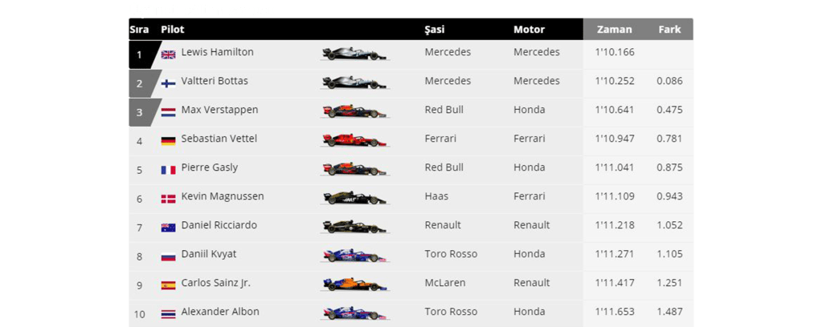This screenshot has height=327, width=822.
Task: Click the Motor column header
Action: click(529, 30)
